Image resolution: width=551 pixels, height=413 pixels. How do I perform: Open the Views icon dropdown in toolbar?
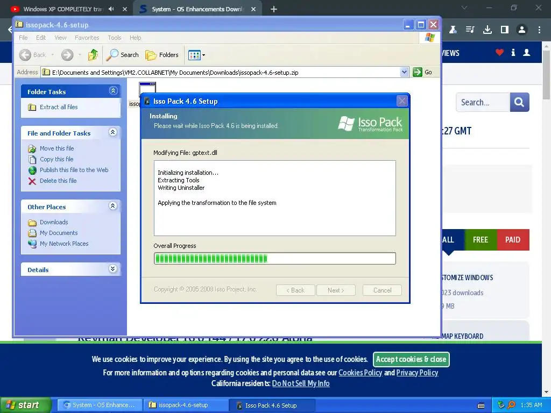click(196, 55)
